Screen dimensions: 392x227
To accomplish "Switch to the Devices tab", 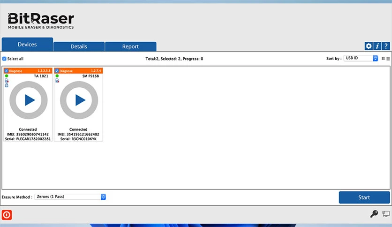I will coord(27,44).
